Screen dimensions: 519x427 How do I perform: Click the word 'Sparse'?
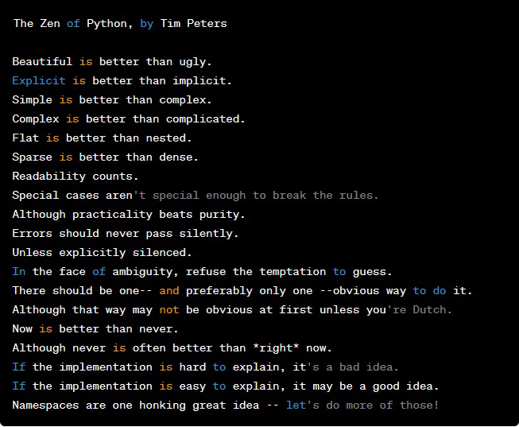[32, 157]
